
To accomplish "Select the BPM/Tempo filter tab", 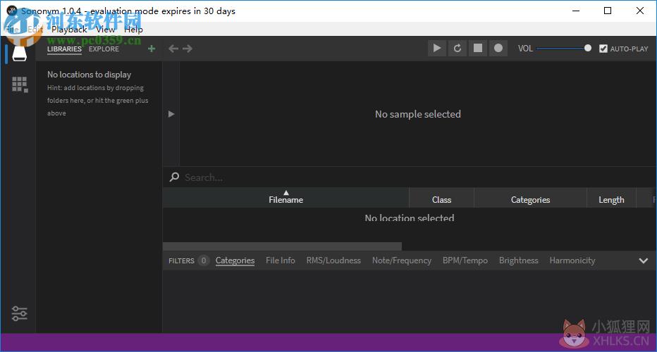I will 465,260.
